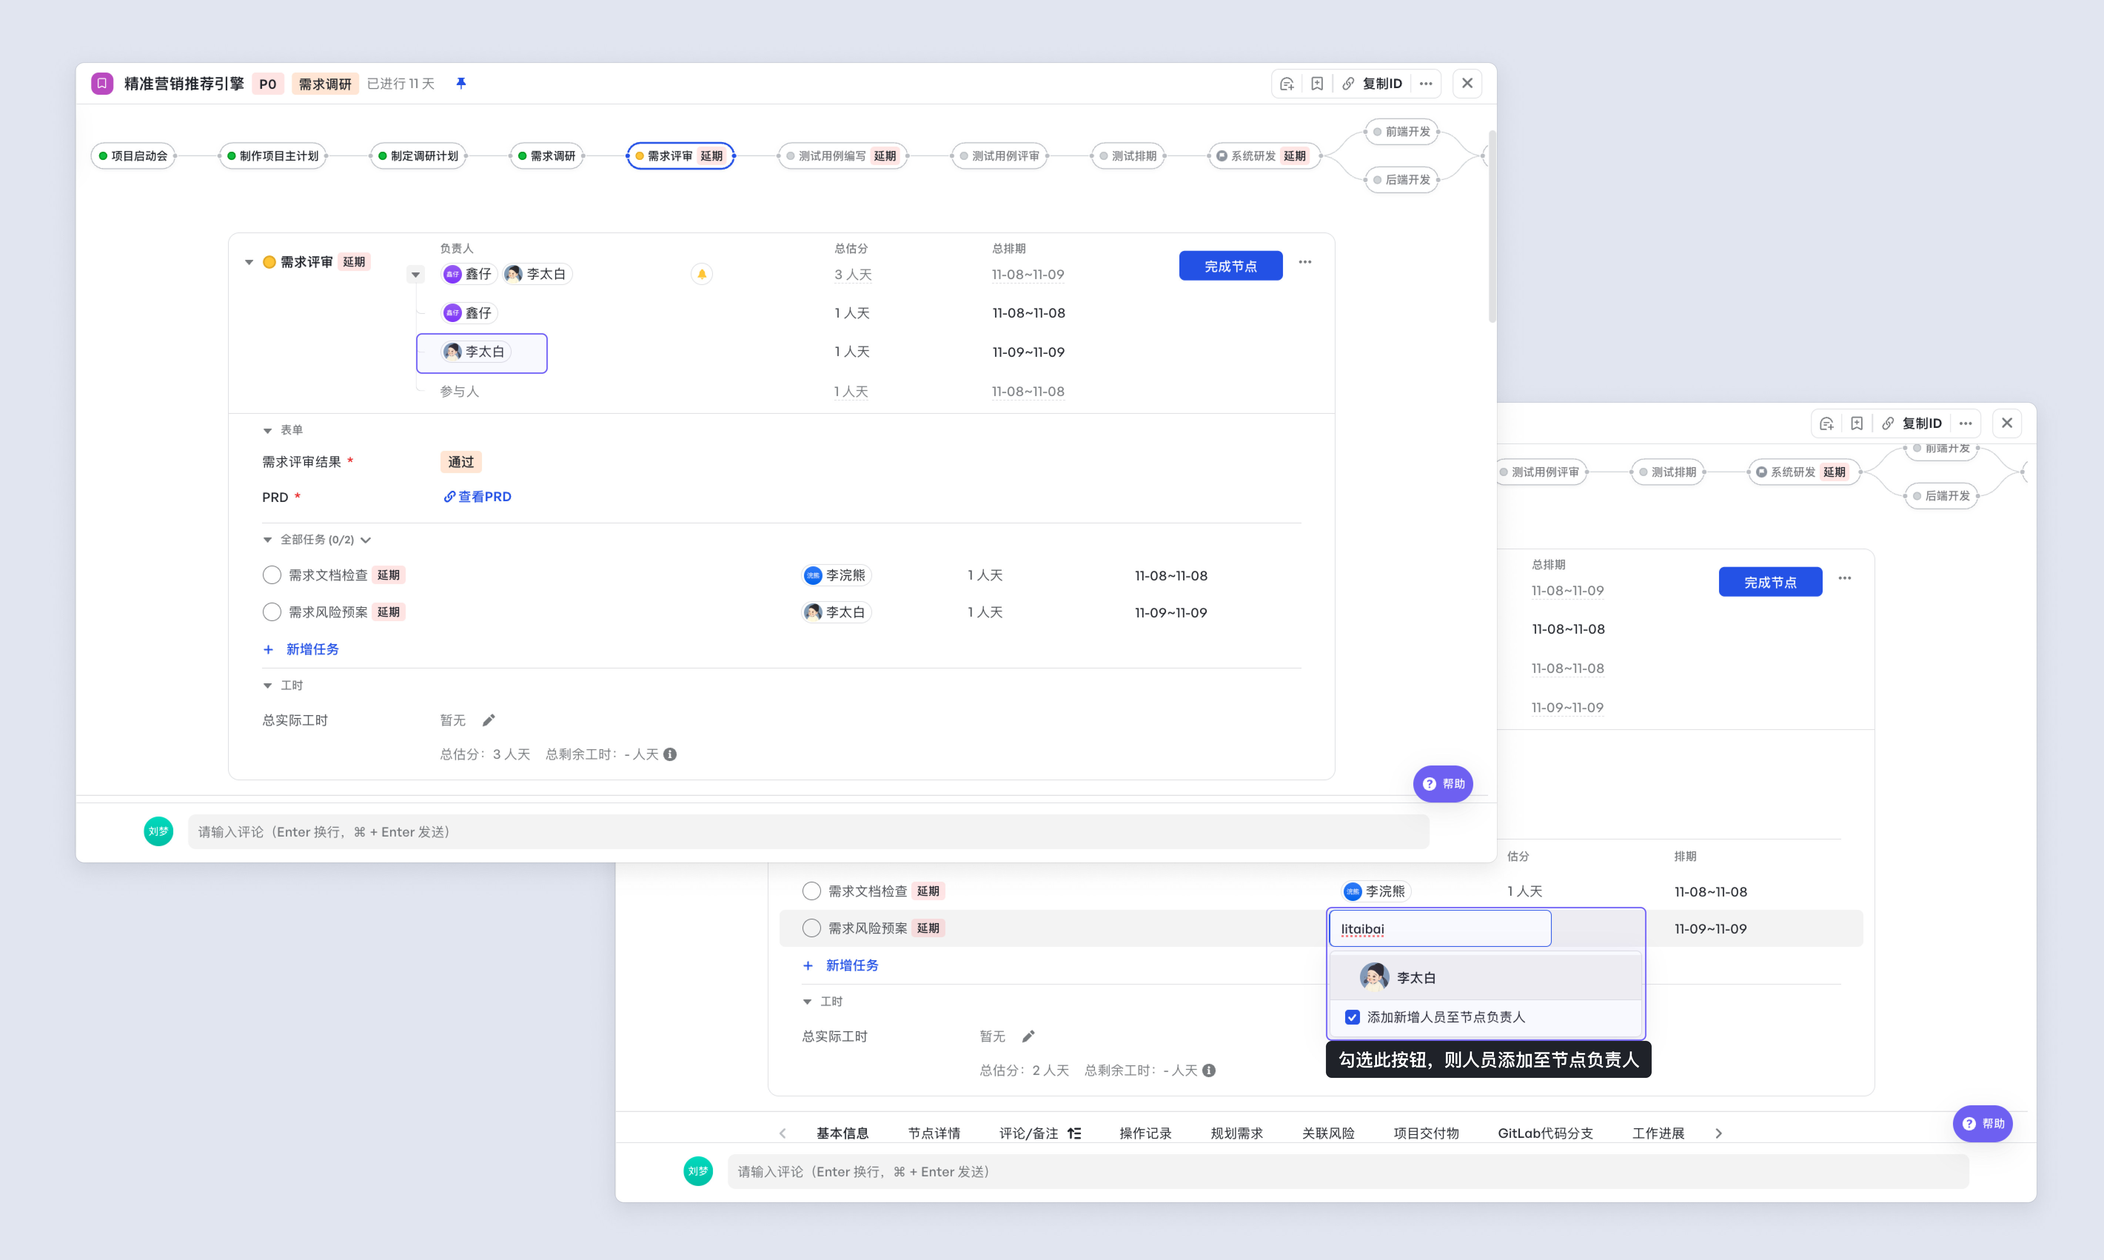Edit 总实际工时 with the pencil in front window

point(488,720)
